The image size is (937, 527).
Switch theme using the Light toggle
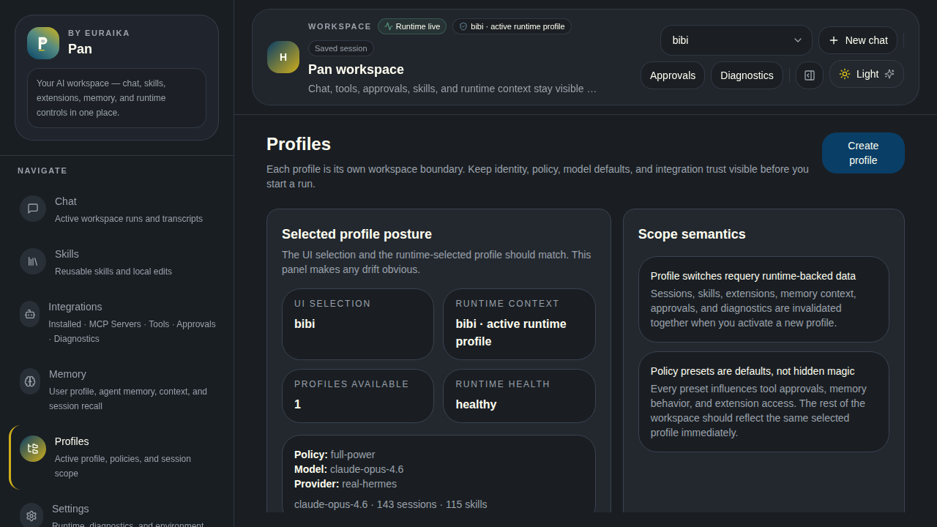(866, 74)
